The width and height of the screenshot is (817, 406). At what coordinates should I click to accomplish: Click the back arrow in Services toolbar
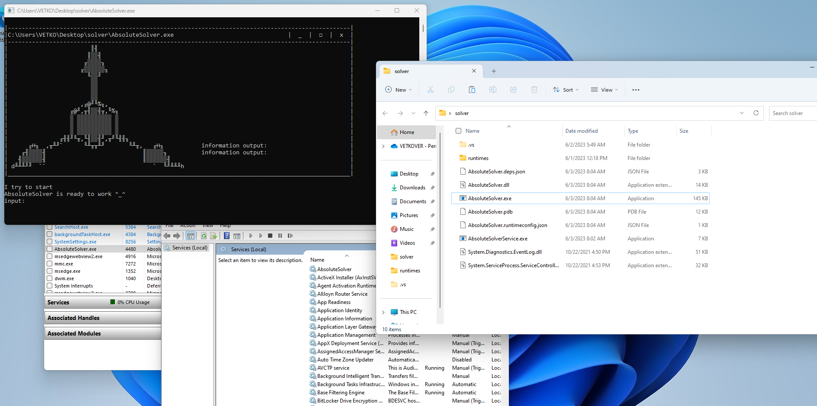point(167,236)
